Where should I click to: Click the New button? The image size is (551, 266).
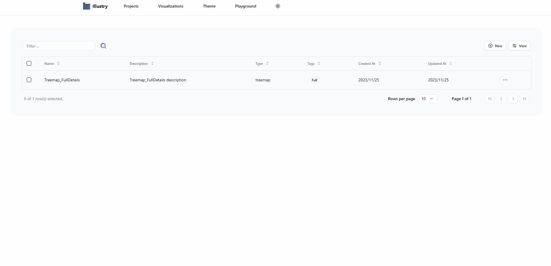click(495, 46)
